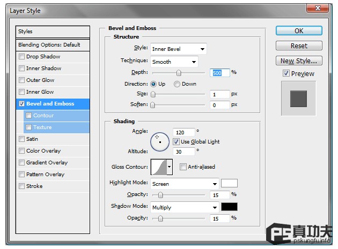This screenshot has width=338, height=249.
Task: Click the Angle value input field
Action: pyautogui.click(x=184, y=132)
